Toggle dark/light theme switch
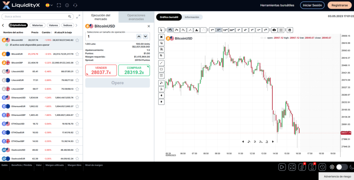 tap(342, 167)
